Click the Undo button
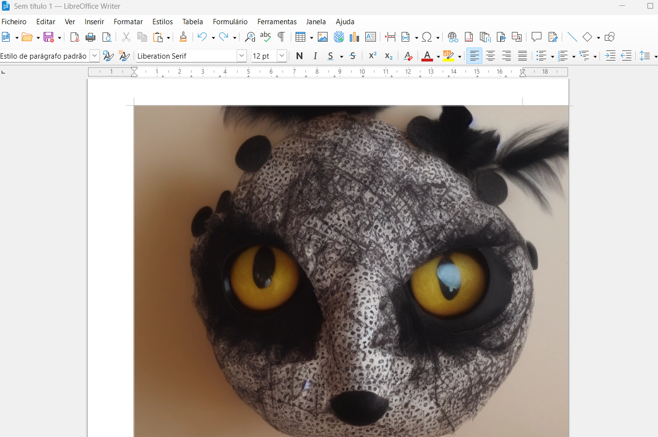The width and height of the screenshot is (658, 437). point(202,37)
